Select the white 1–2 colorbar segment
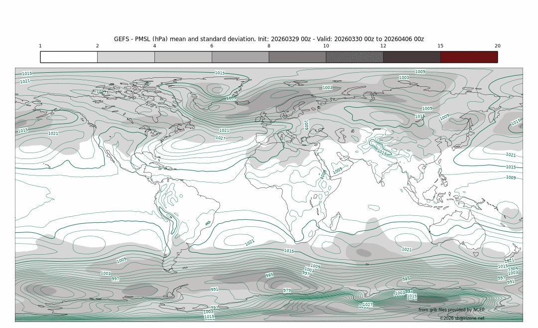 pos(69,57)
